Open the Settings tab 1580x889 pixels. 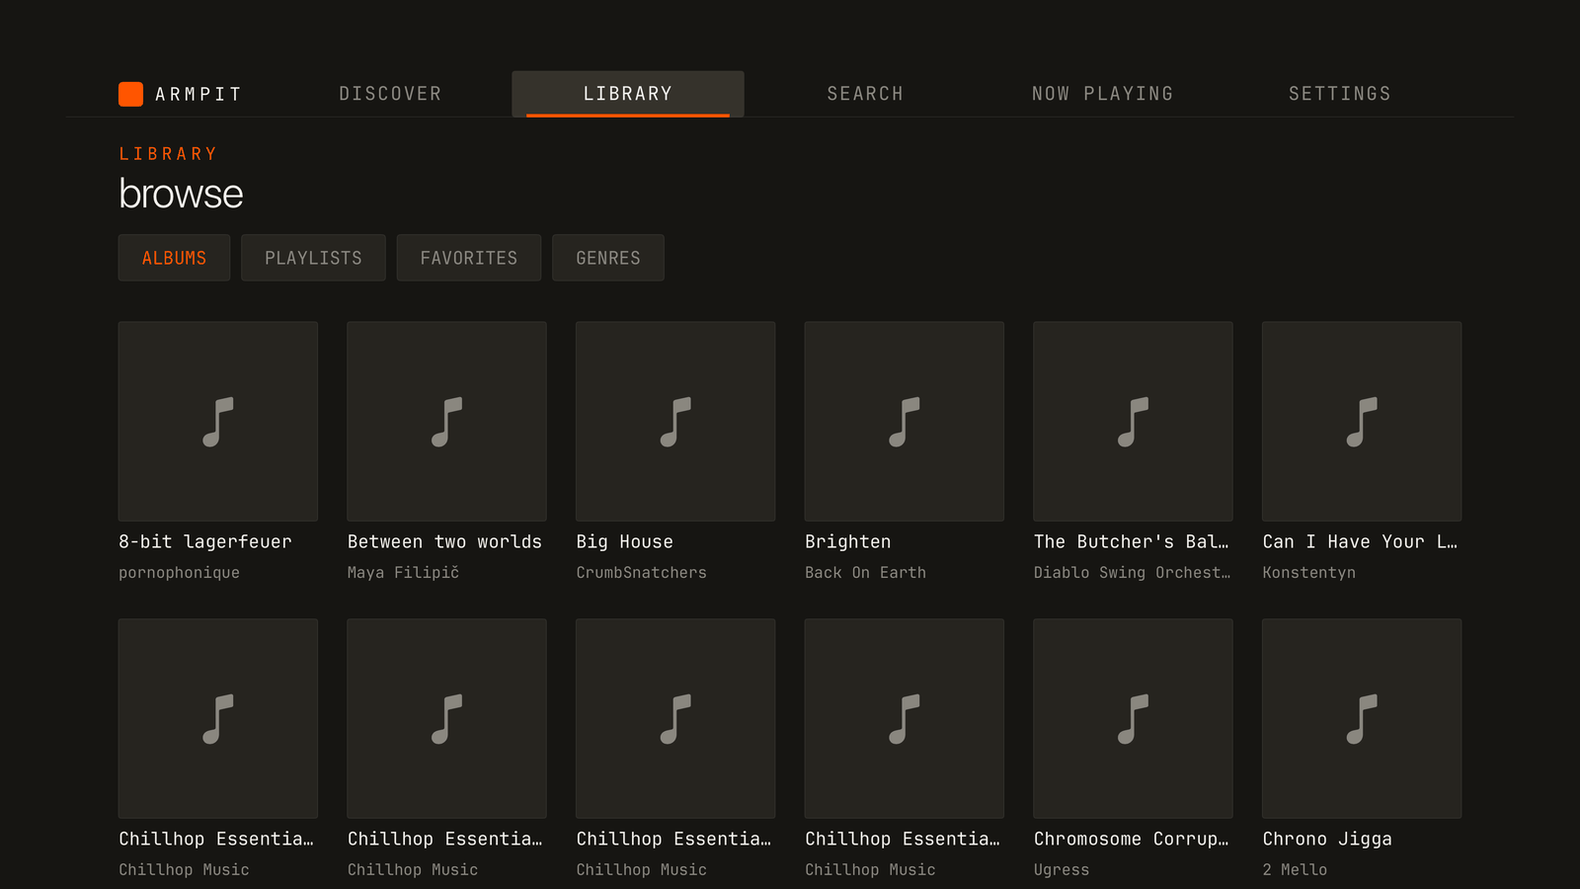click(1339, 94)
